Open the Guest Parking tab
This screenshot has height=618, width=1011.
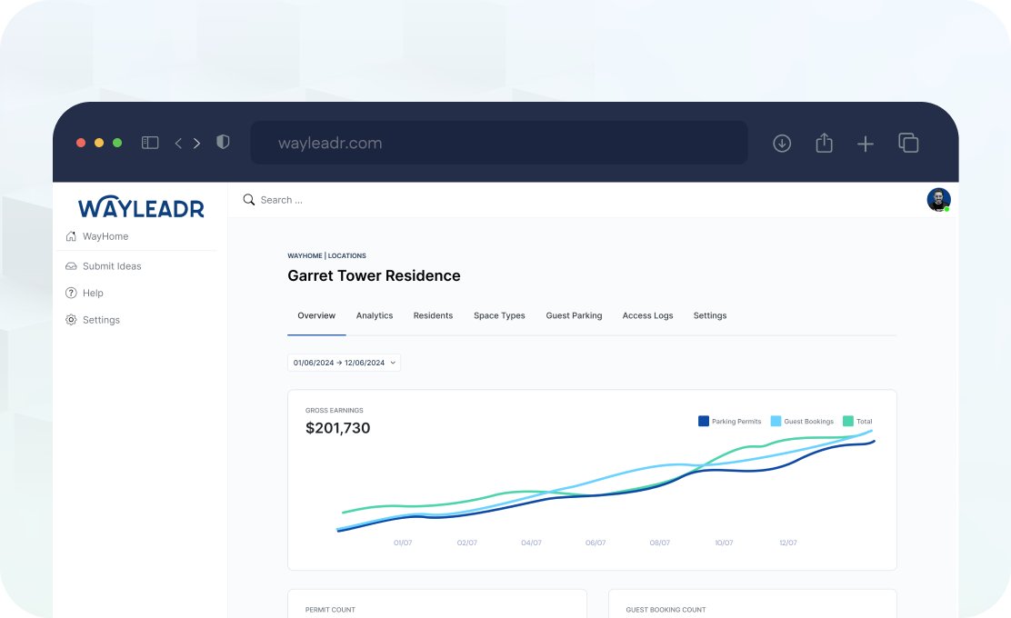coord(574,315)
